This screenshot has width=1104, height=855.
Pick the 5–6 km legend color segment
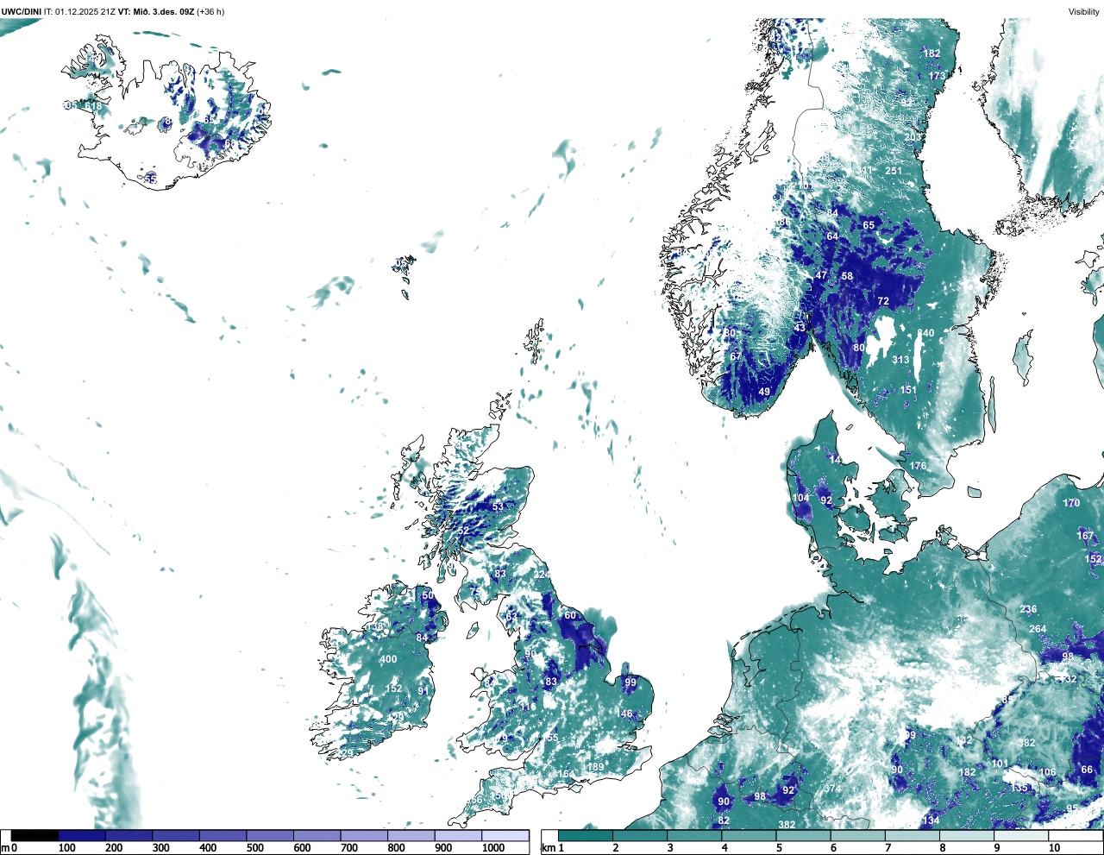[x=804, y=836]
